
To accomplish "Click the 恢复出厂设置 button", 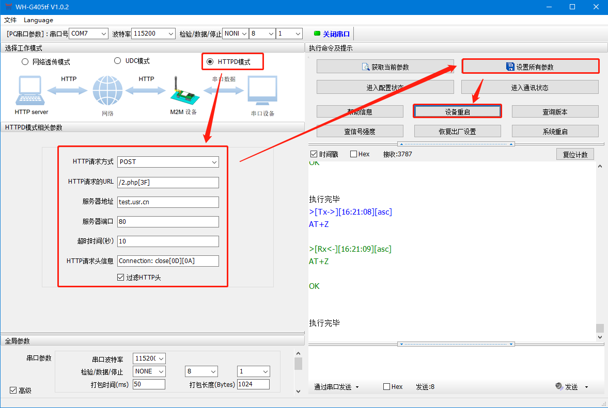I will [457, 132].
